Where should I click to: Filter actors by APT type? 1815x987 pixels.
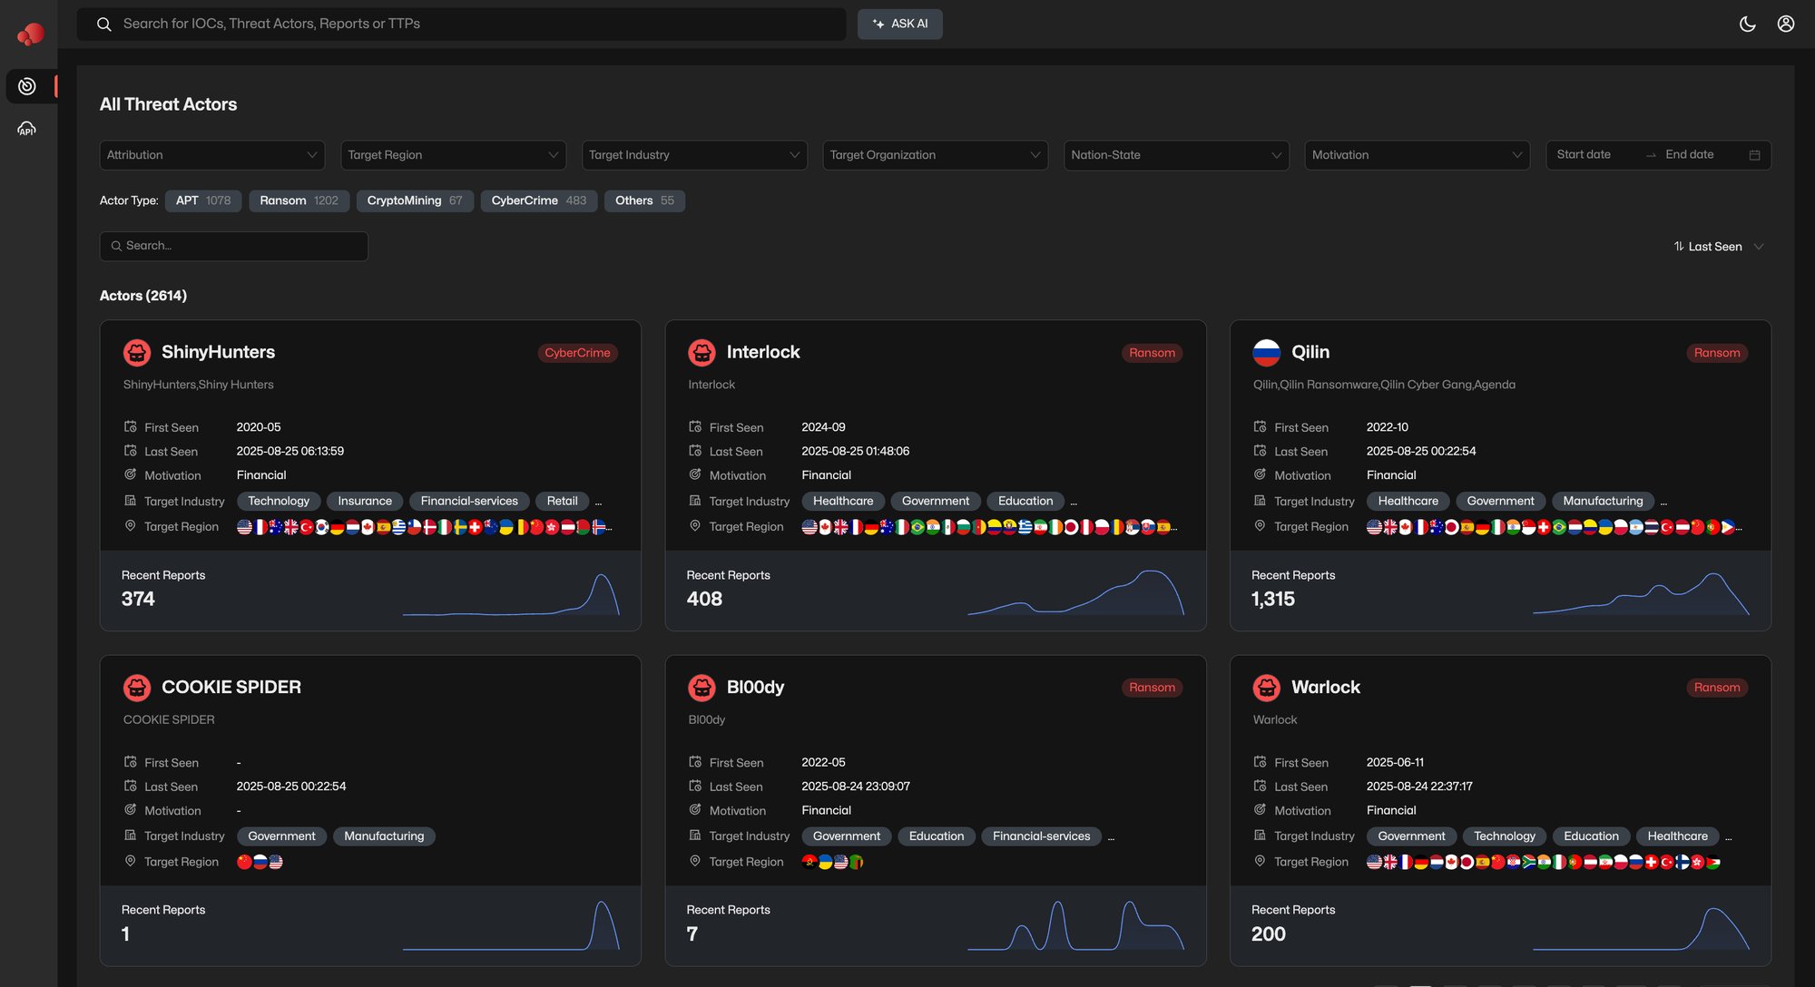203,200
